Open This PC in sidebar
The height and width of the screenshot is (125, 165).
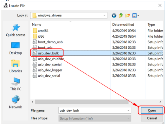point(16,84)
